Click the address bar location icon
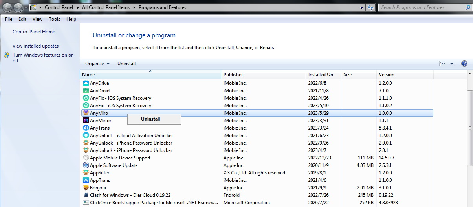This screenshot has height=207, width=473. [33, 7]
